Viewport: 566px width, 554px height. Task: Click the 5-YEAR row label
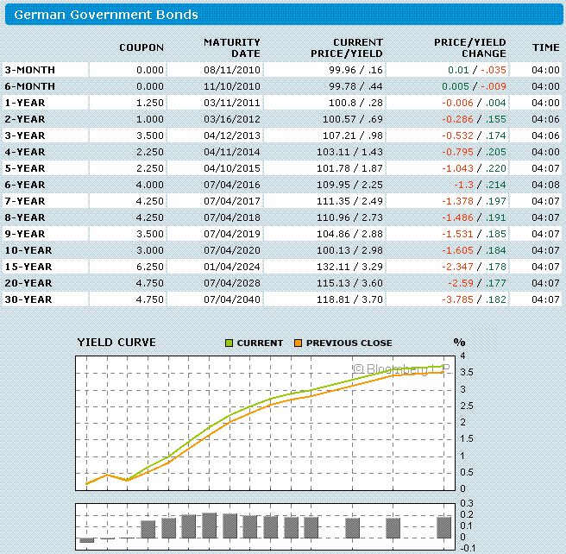pos(25,168)
